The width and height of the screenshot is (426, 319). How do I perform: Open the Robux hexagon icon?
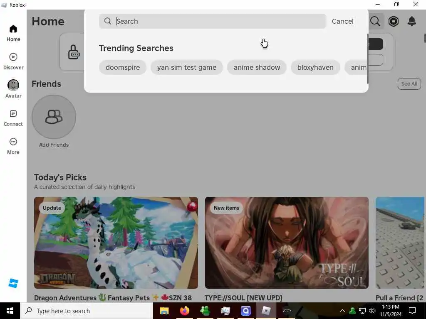click(x=394, y=21)
